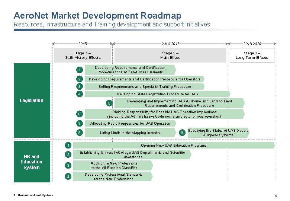Image resolution: width=290 pixels, height=201 pixels.
Task: Click the 2015 timeline label
Action: click(x=83, y=44)
